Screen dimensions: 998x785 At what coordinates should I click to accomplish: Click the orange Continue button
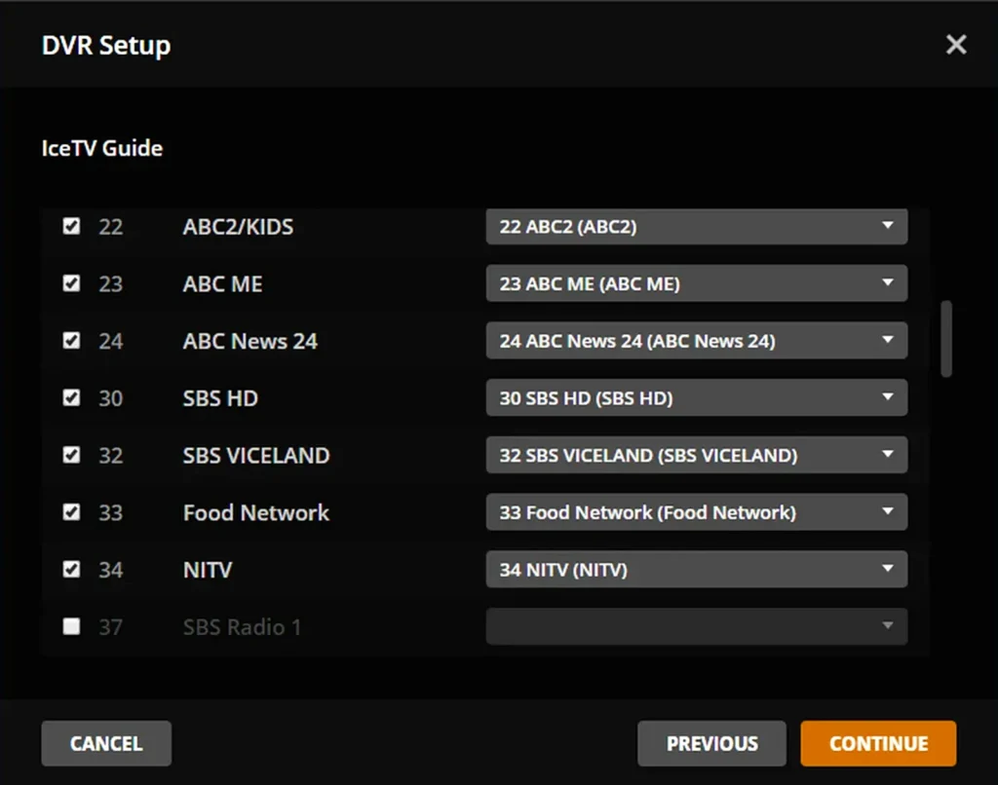click(878, 743)
